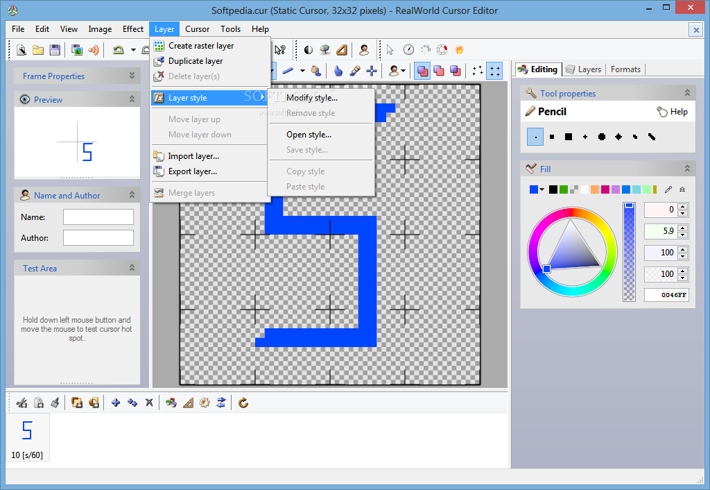Open the dropdown arrow next to Undo
710x490 pixels.
click(133, 50)
